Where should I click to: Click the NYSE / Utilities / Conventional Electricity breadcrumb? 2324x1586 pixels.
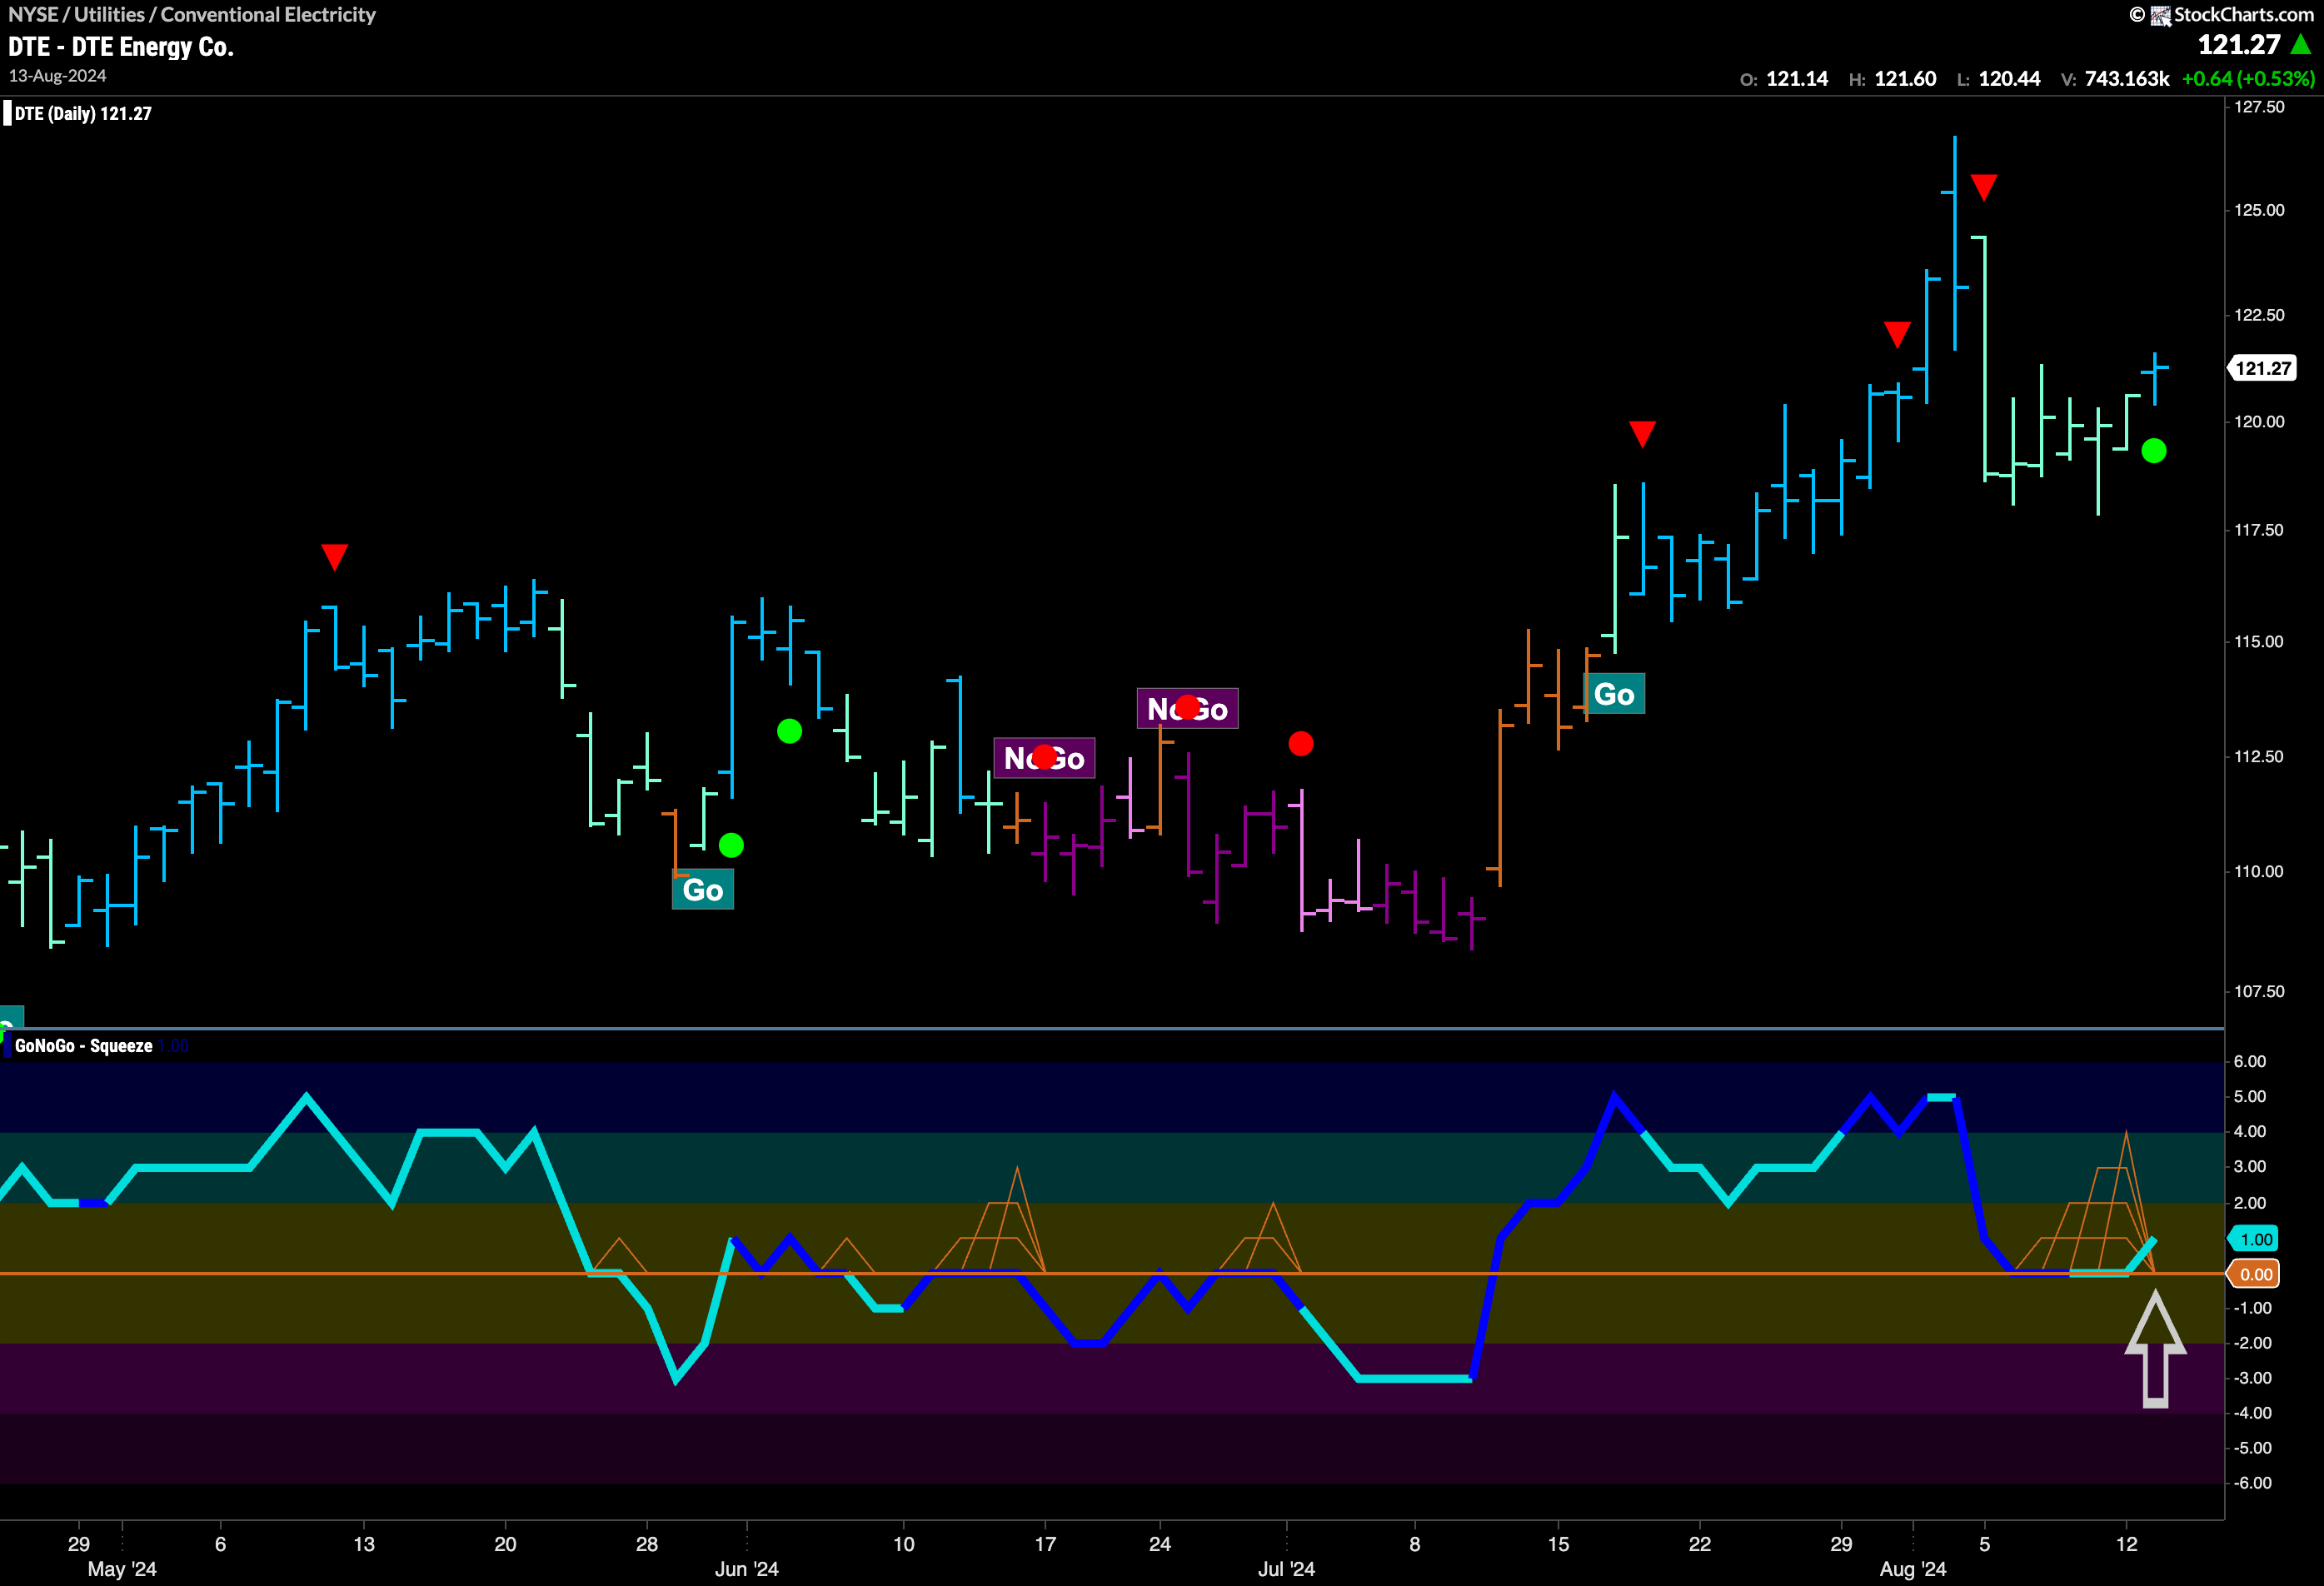pos(192,15)
